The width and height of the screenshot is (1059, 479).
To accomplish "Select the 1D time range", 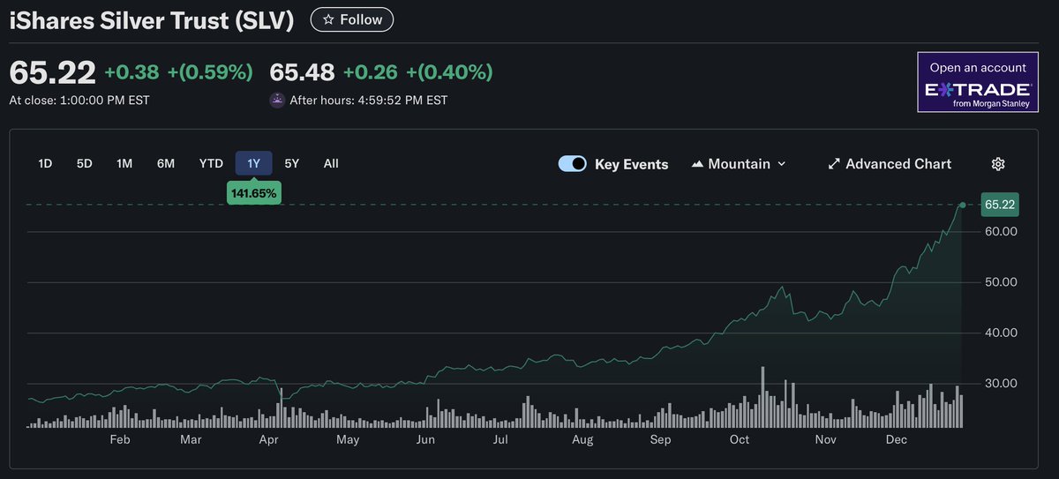I will coord(45,163).
